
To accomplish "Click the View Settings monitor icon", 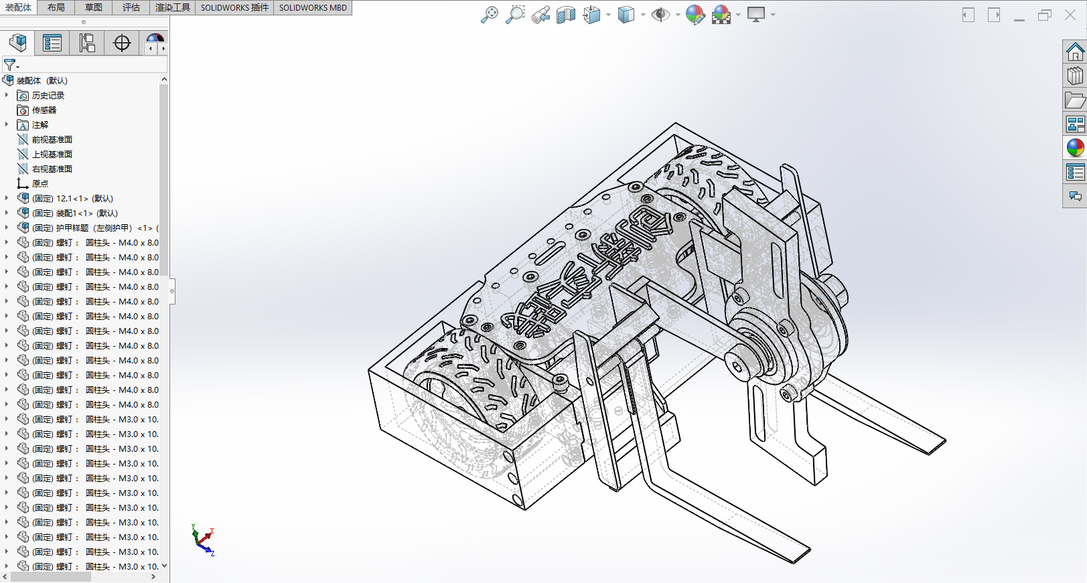I will [756, 15].
